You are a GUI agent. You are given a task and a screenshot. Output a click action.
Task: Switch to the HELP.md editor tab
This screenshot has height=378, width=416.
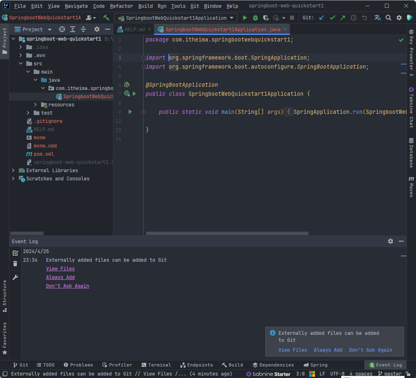click(x=134, y=29)
